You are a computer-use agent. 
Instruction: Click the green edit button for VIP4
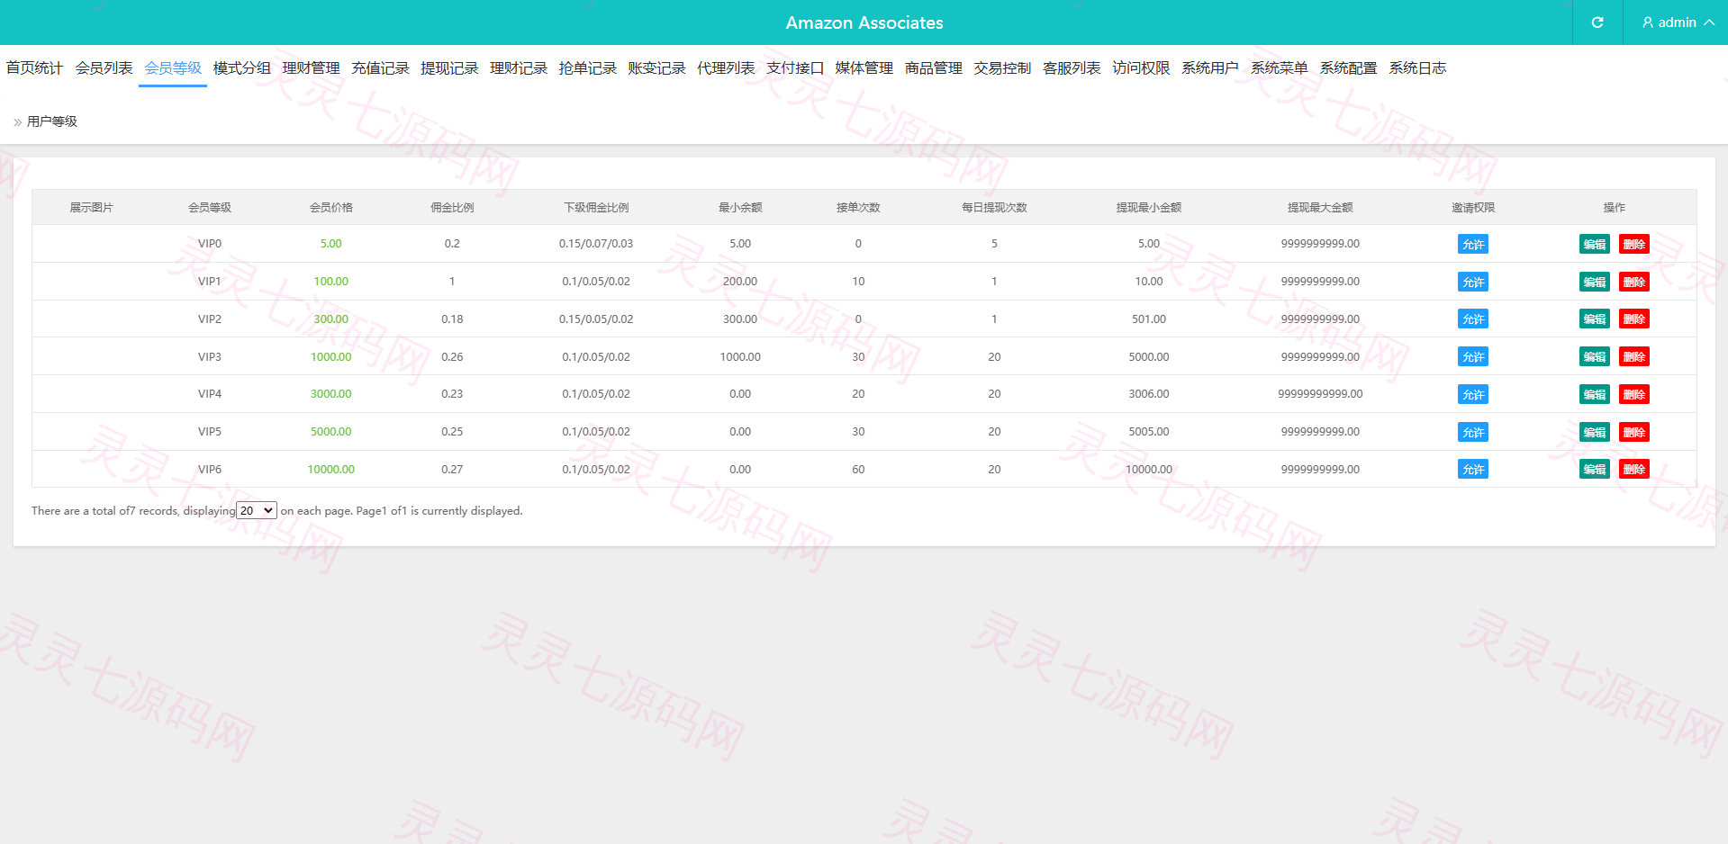click(x=1595, y=394)
